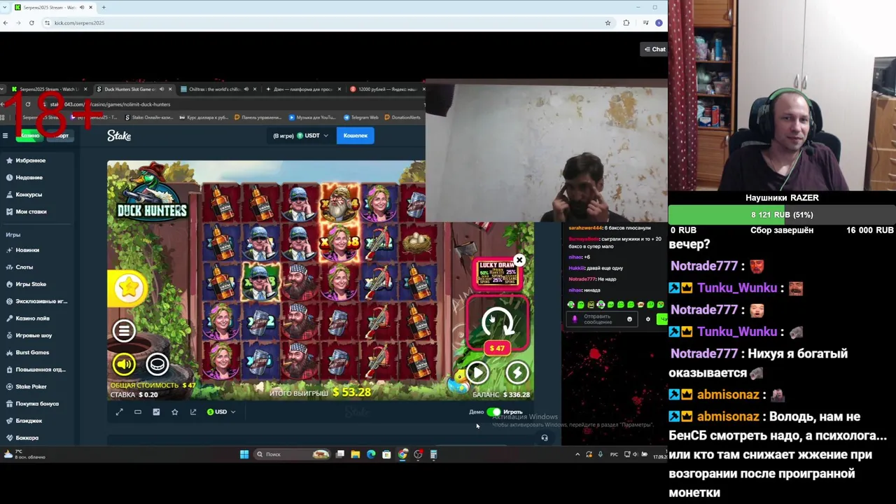Expand the USD currency dropdown
Viewport: 896px width, 504px height.
[x=221, y=412]
